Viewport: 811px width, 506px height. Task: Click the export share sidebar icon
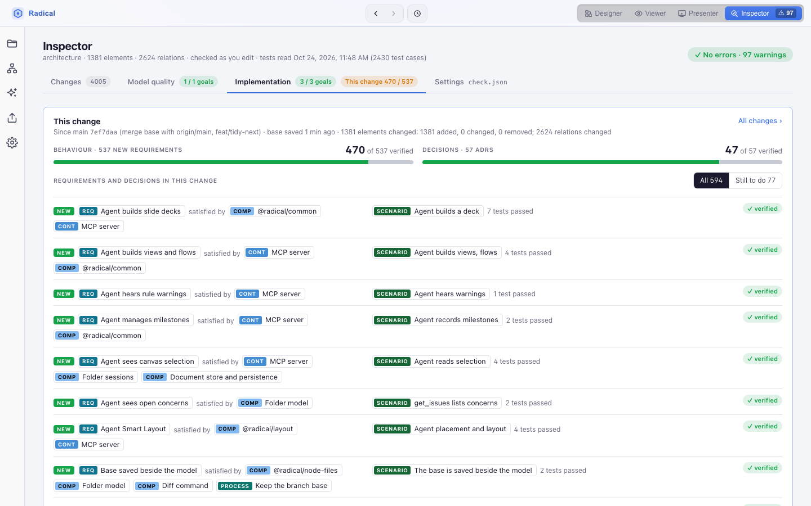pyautogui.click(x=12, y=118)
